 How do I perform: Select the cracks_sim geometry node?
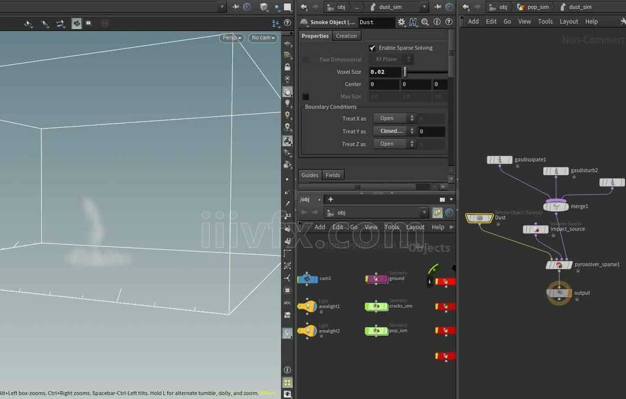tap(377, 306)
